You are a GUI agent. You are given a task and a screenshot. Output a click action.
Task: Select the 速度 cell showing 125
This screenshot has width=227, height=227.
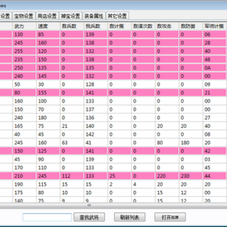pyautogui.click(x=48, y=151)
